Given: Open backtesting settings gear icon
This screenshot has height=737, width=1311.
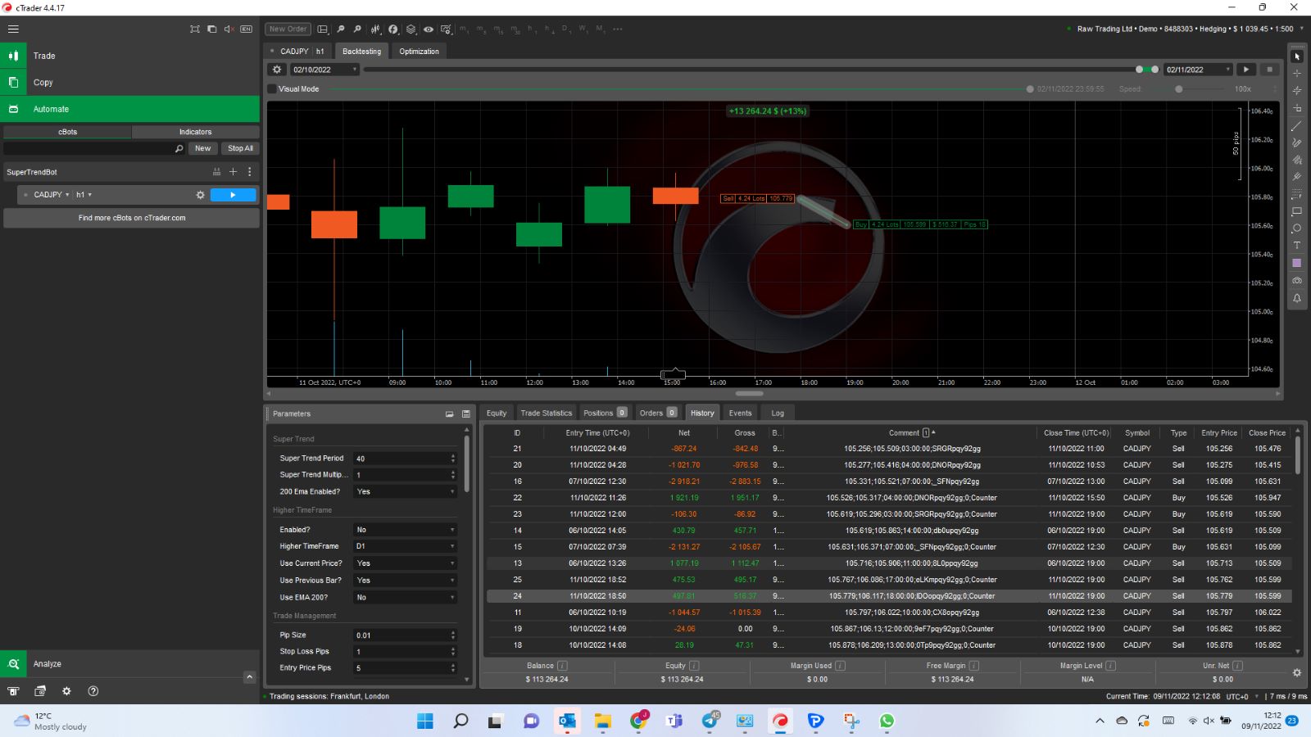Looking at the screenshot, I should (x=277, y=70).
